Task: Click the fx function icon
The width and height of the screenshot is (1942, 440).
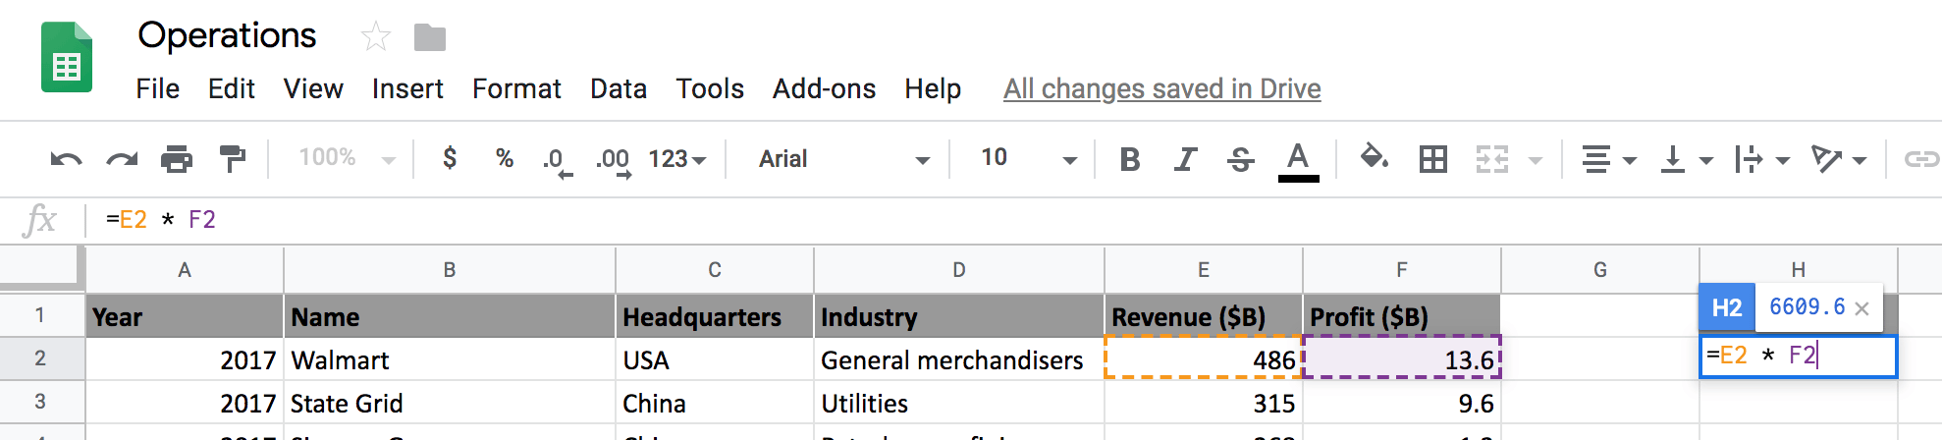Action: [x=40, y=221]
